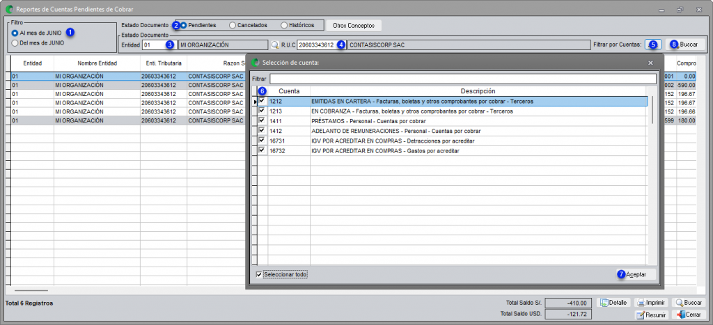Click the Detalle button icon
Image resolution: width=713 pixels, height=325 pixels.
click(x=613, y=303)
